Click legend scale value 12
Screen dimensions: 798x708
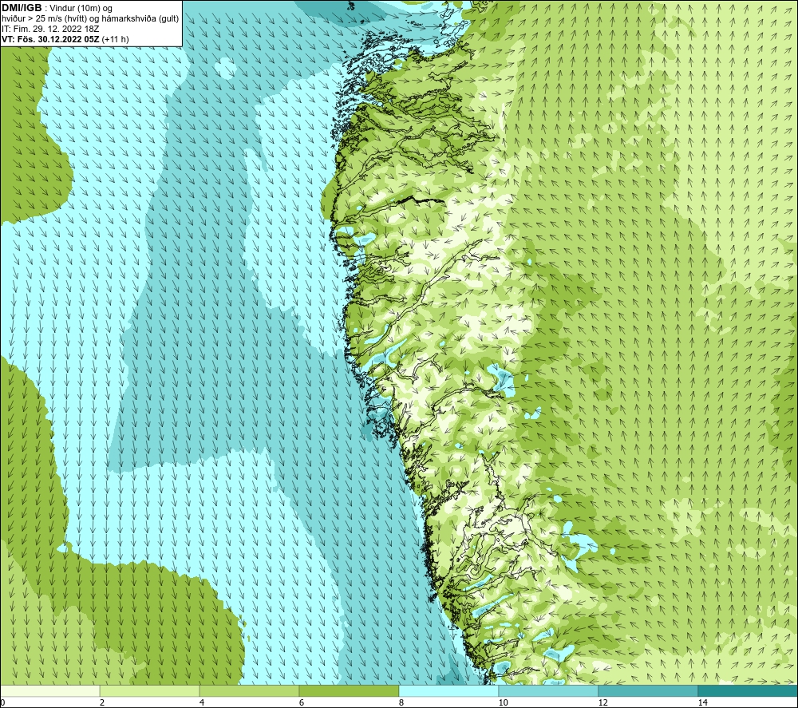tap(602, 702)
